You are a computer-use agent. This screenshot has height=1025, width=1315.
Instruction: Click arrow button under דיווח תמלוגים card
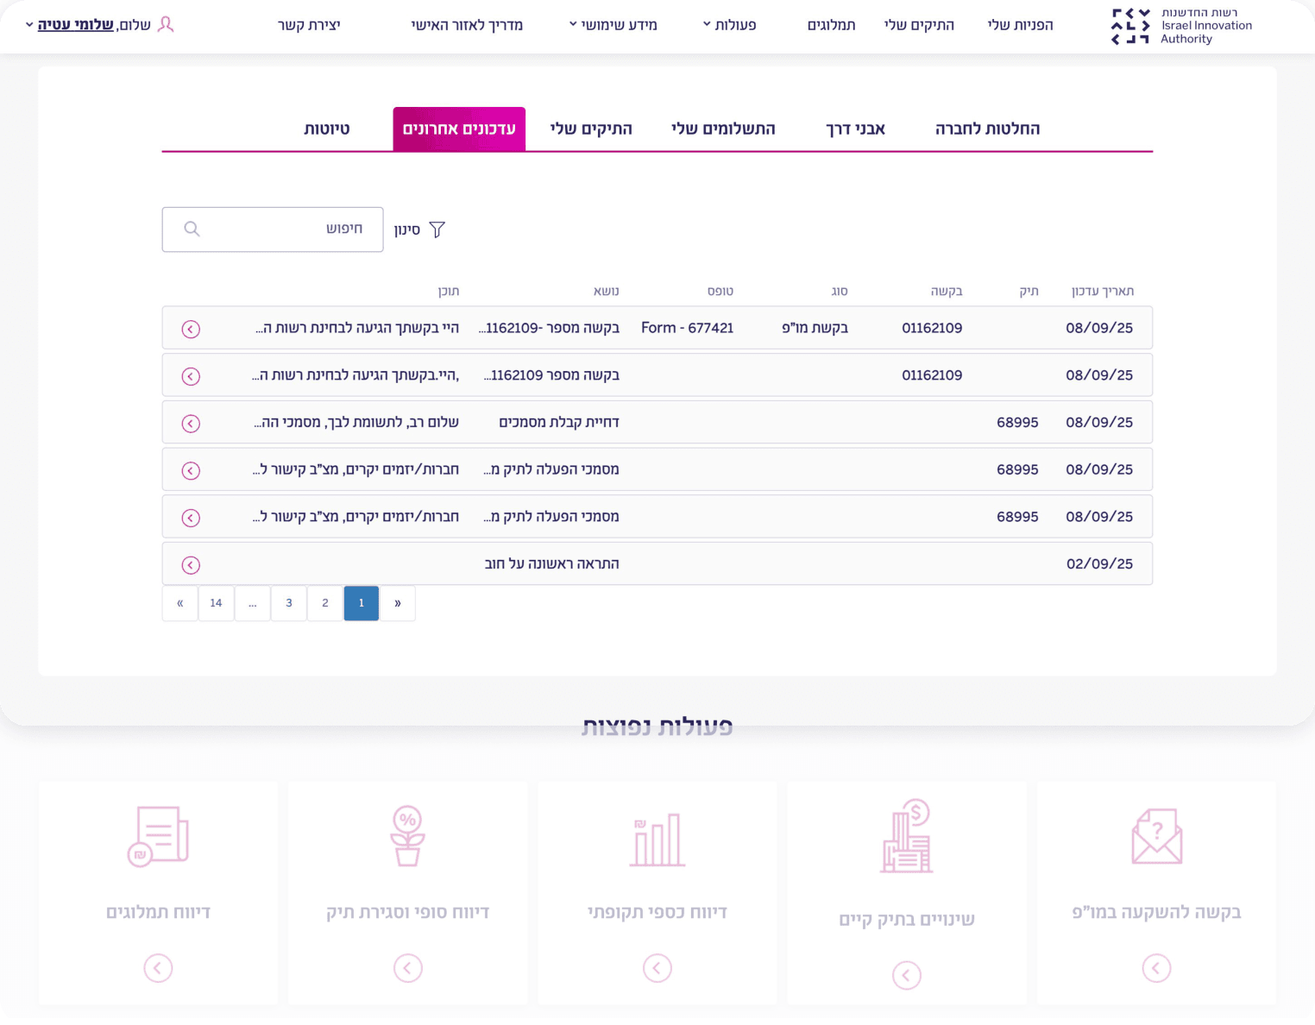click(x=158, y=968)
